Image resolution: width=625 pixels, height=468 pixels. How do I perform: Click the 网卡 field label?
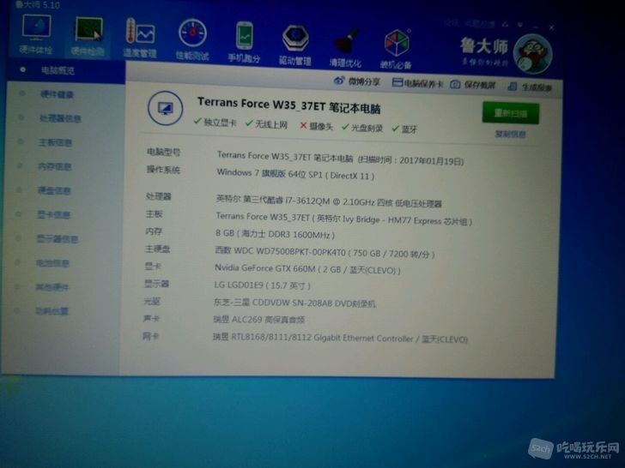click(x=151, y=337)
